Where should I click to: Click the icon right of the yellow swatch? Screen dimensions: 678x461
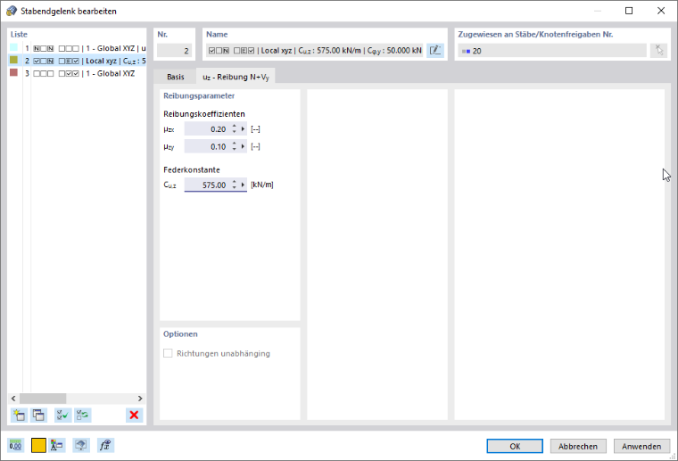[56, 445]
